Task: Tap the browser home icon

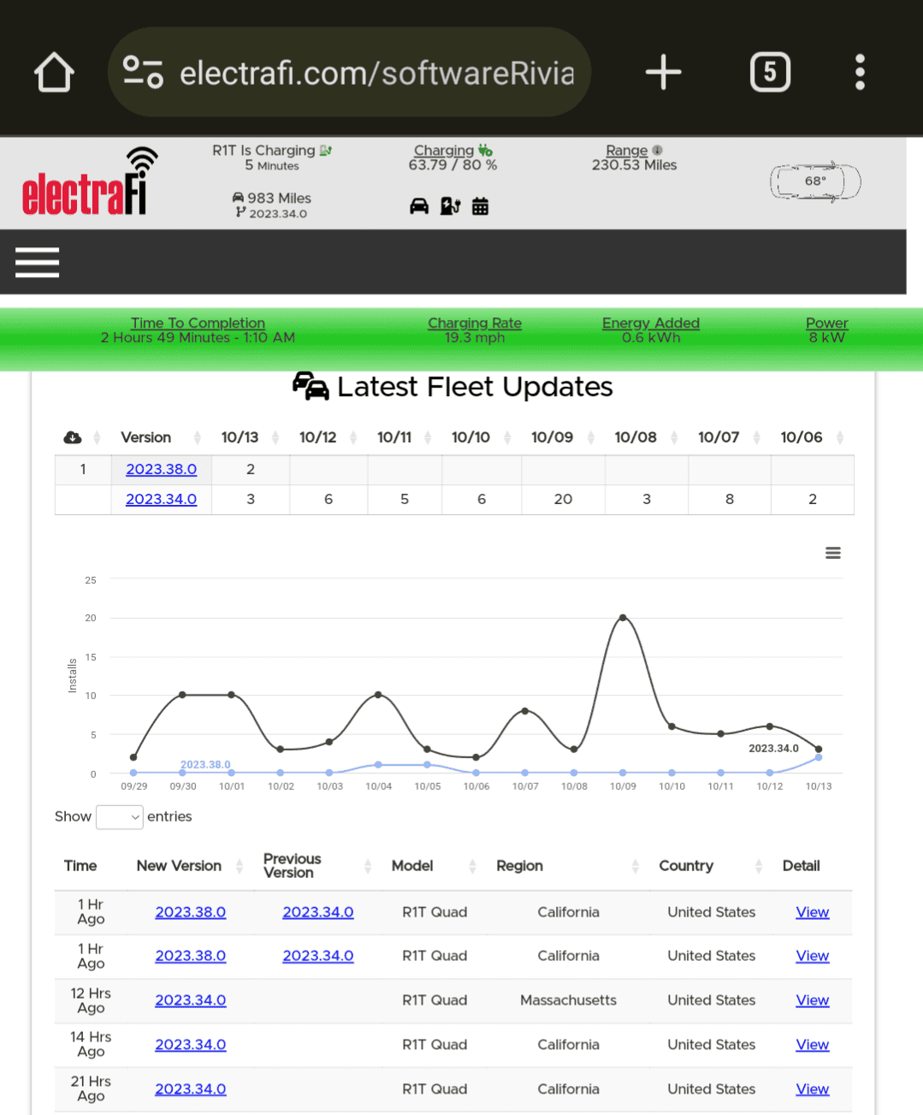Action: (x=54, y=72)
